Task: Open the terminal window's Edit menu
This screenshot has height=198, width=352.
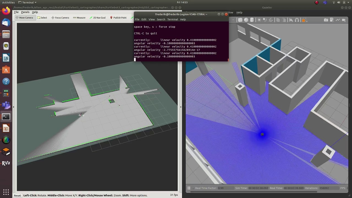Action: tap(144, 20)
